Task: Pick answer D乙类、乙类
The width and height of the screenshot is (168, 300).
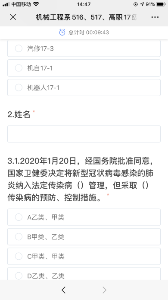Action: coord(84,274)
